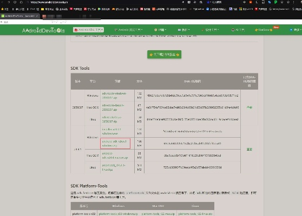Click the SHA-1 checksum in the Mac OS X 3859397 row
Viewport: 302px width, 216px height.
pos(193,107)
